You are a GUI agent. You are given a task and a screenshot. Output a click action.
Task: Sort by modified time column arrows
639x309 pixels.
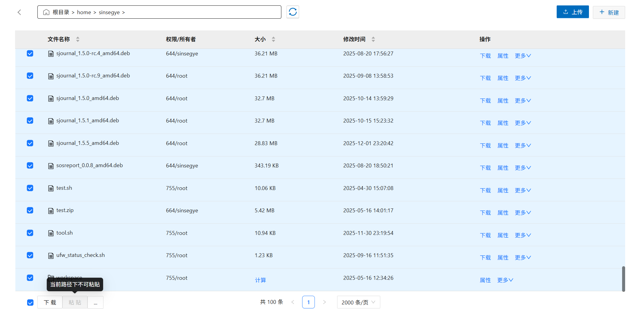[373, 39]
